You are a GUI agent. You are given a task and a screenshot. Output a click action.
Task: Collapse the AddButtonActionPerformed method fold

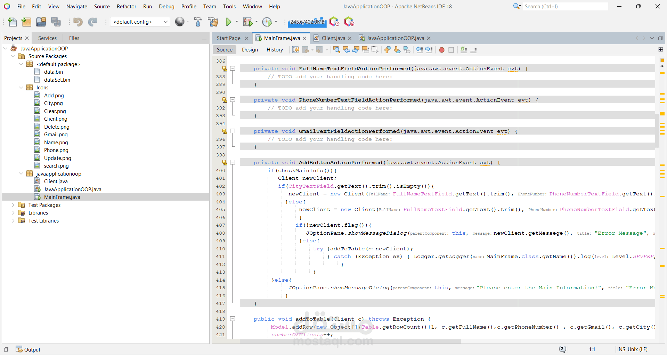coord(233,162)
